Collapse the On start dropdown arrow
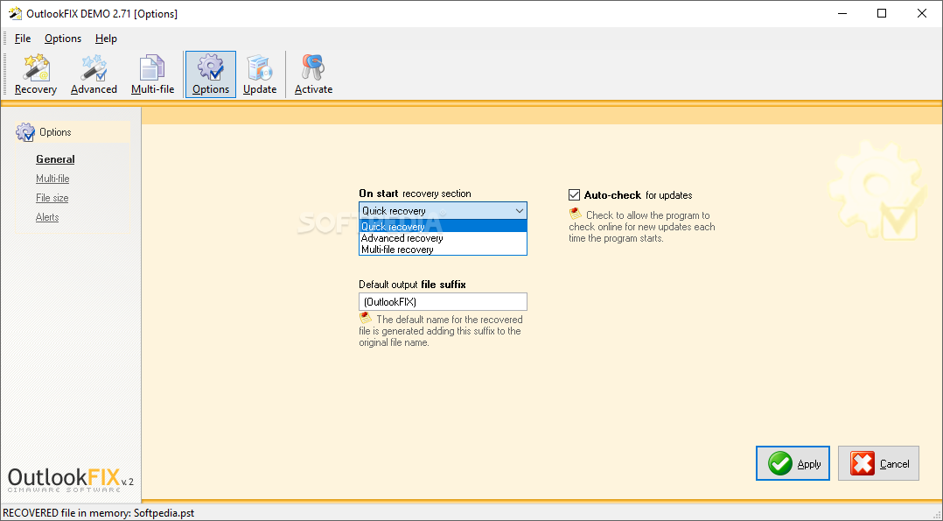Image resolution: width=943 pixels, height=521 pixels. (x=519, y=211)
